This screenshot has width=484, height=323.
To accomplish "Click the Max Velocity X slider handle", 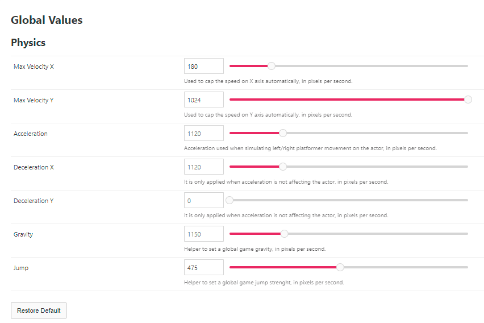I will (x=272, y=66).
